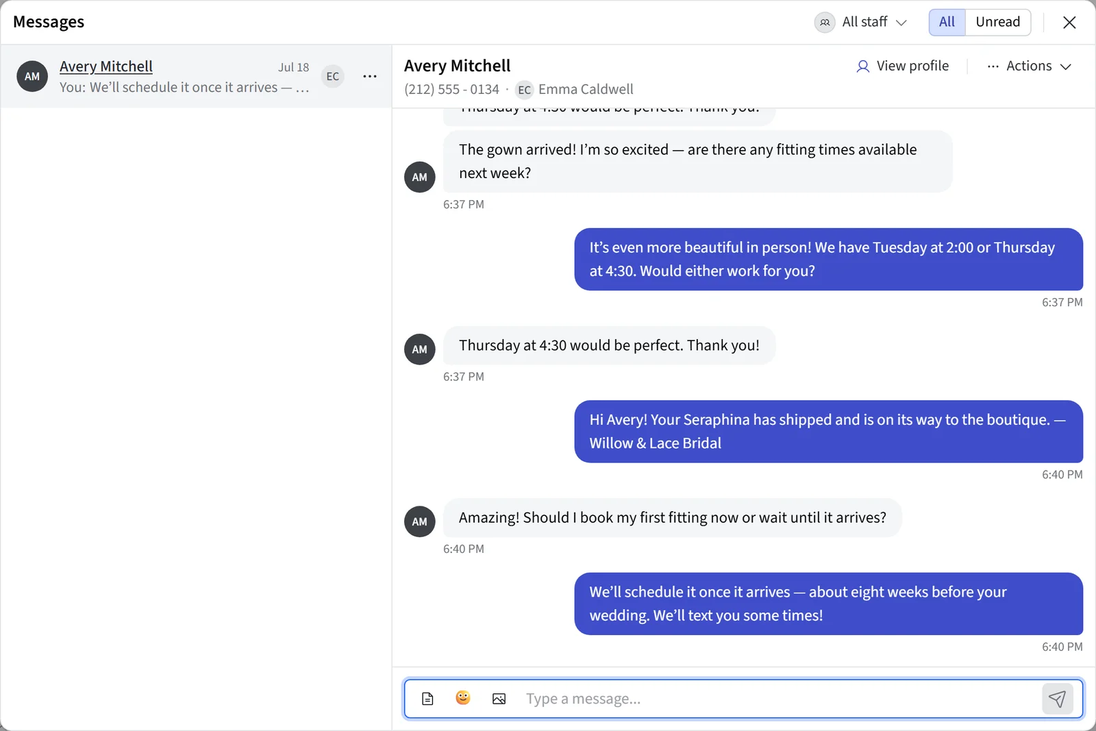Click the Emma Caldwell staff name
This screenshot has height=731, width=1096.
[x=586, y=90]
